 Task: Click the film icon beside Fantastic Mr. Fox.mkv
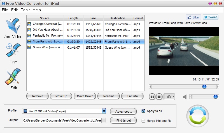click(29, 36)
